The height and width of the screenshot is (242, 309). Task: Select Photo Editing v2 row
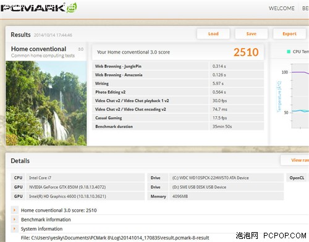178,92
